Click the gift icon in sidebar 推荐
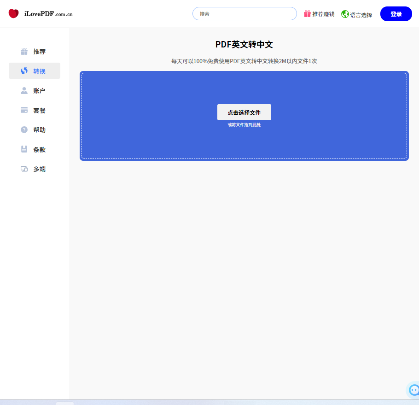 [24, 51]
